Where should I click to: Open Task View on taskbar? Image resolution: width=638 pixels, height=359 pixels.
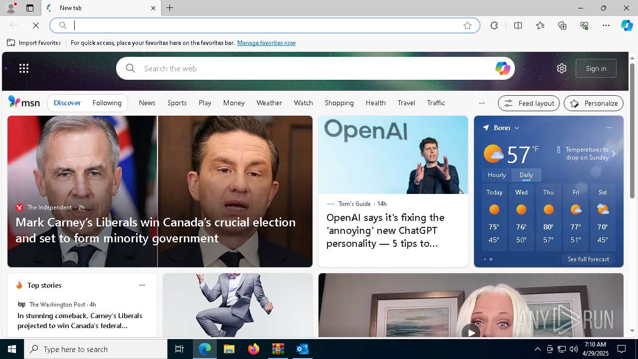179,349
